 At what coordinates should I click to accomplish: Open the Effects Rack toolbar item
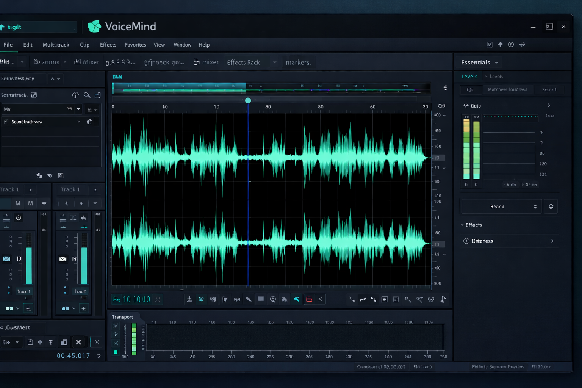pos(244,62)
